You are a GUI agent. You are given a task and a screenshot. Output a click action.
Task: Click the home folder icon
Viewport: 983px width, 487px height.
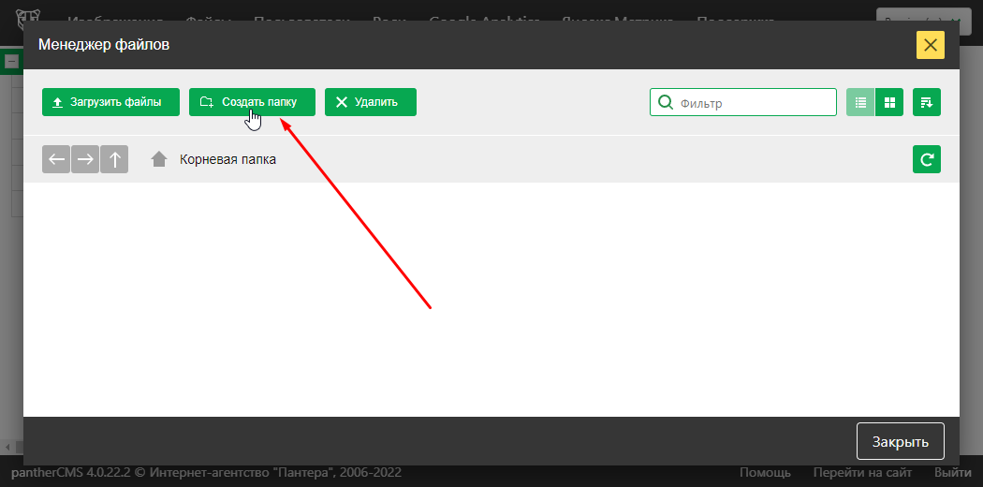coord(159,159)
